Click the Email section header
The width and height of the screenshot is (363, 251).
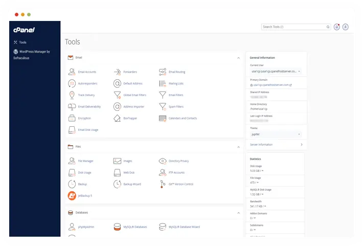(154, 58)
